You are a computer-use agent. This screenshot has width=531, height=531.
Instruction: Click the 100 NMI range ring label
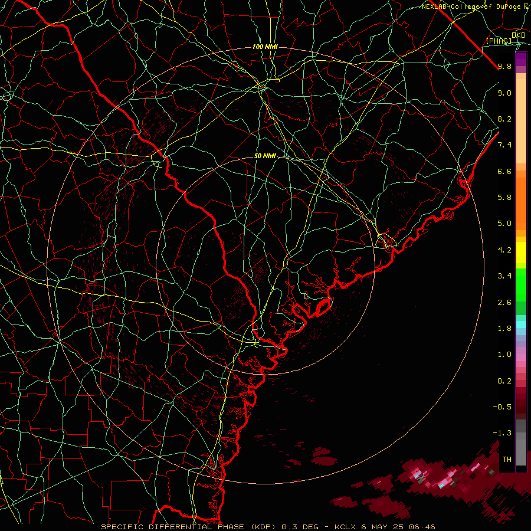[265, 47]
